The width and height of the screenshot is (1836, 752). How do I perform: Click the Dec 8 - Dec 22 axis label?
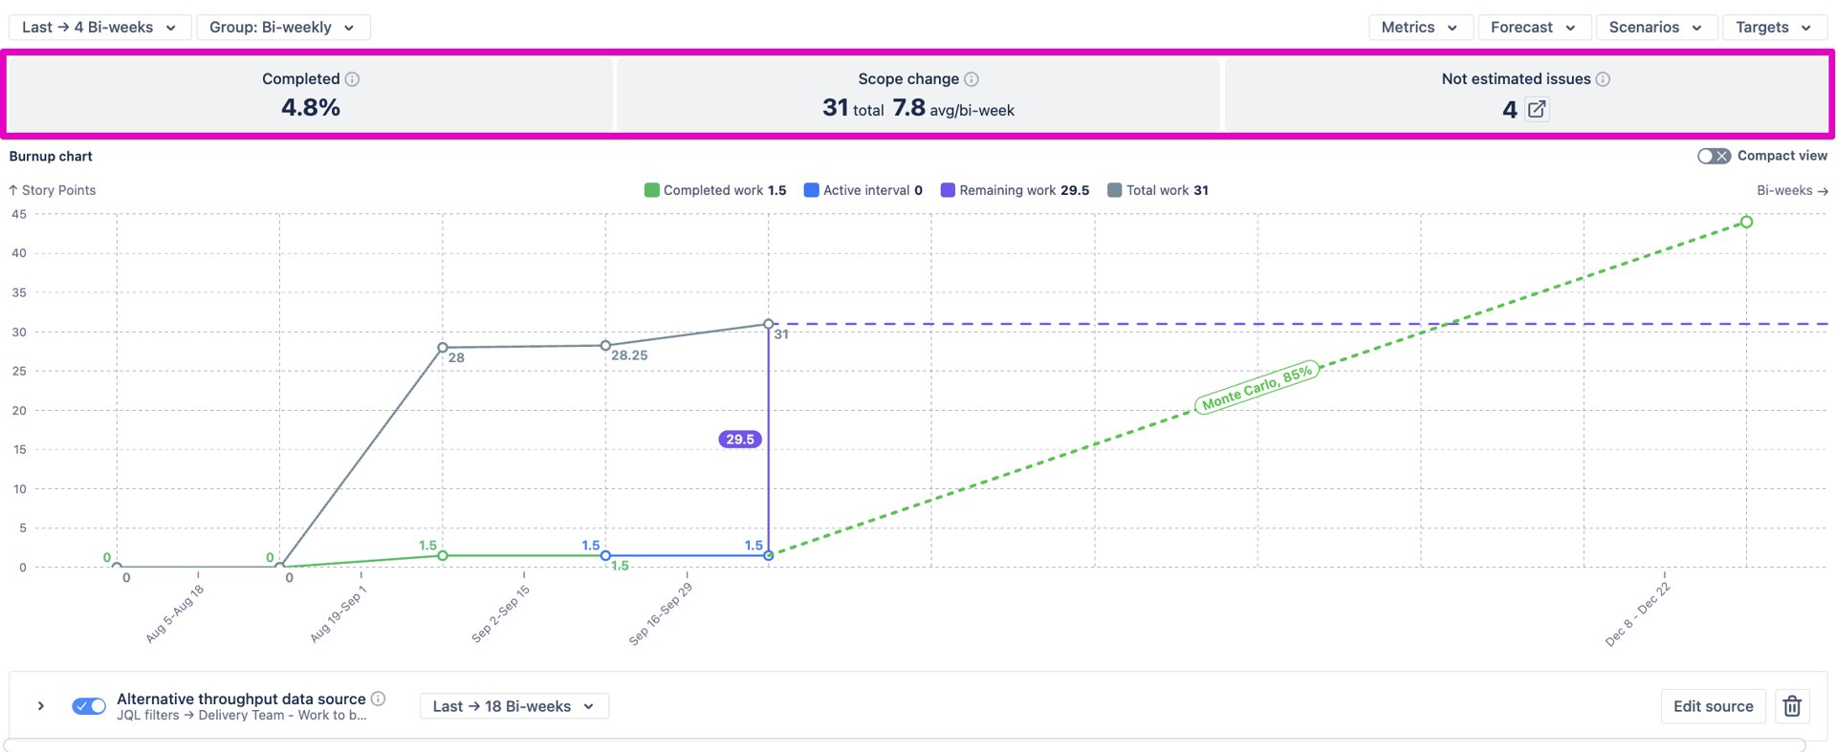click(x=1637, y=614)
